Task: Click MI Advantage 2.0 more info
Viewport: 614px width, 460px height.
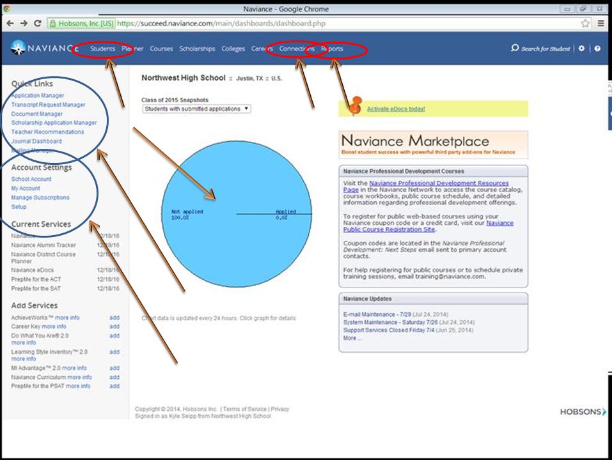Action: pyautogui.click(x=74, y=368)
